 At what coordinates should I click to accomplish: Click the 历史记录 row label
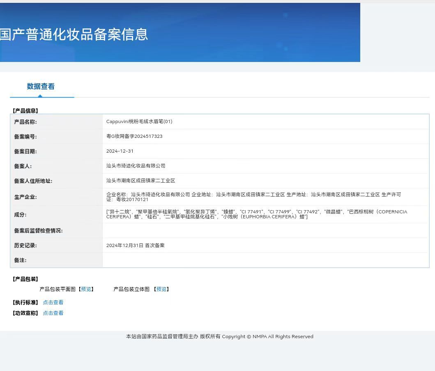(x=25, y=245)
